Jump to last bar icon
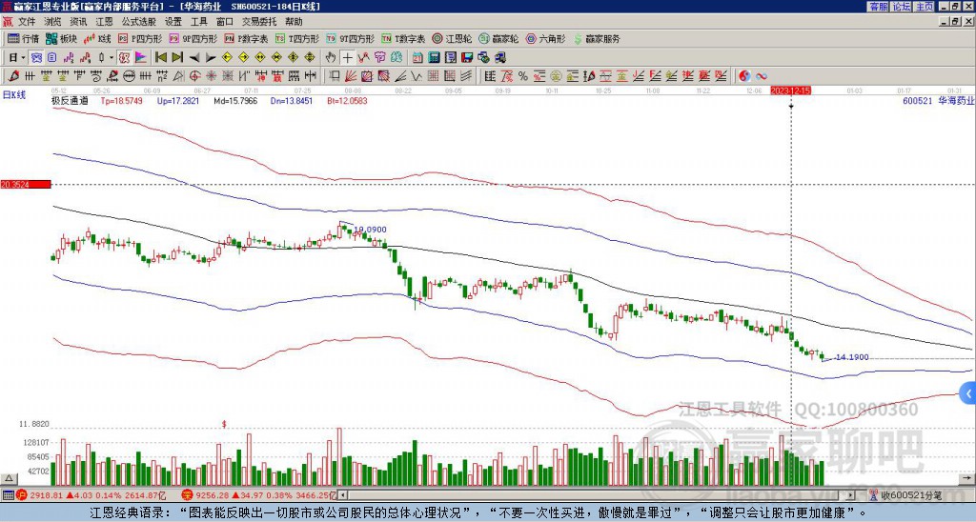This screenshot has width=976, height=522. click(177, 58)
